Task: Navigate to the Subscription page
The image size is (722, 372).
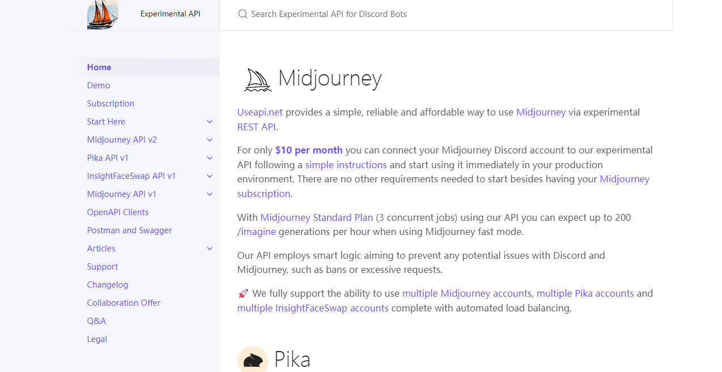Action: (x=111, y=103)
